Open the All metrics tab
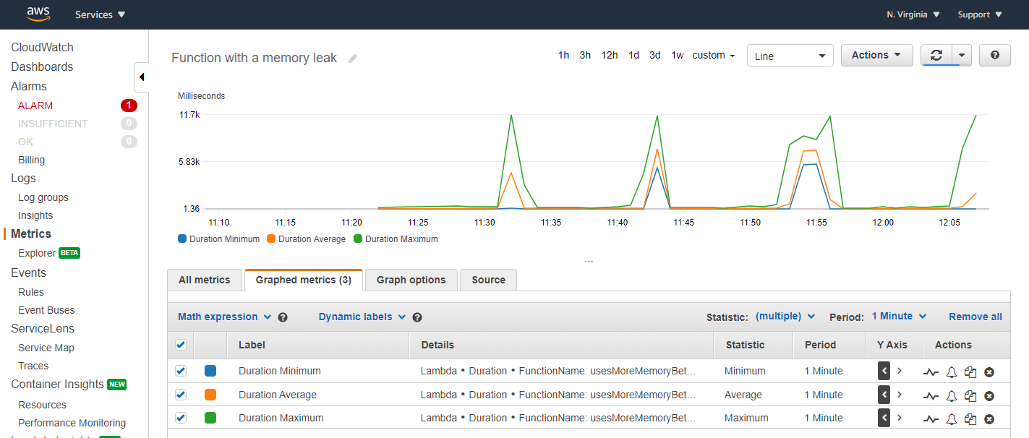The height and width of the screenshot is (438, 1029). (205, 280)
